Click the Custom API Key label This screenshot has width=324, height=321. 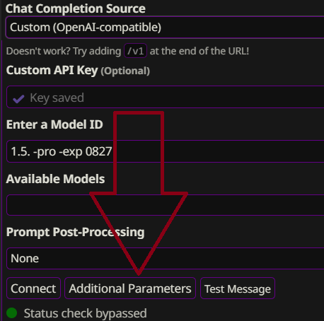click(x=52, y=70)
